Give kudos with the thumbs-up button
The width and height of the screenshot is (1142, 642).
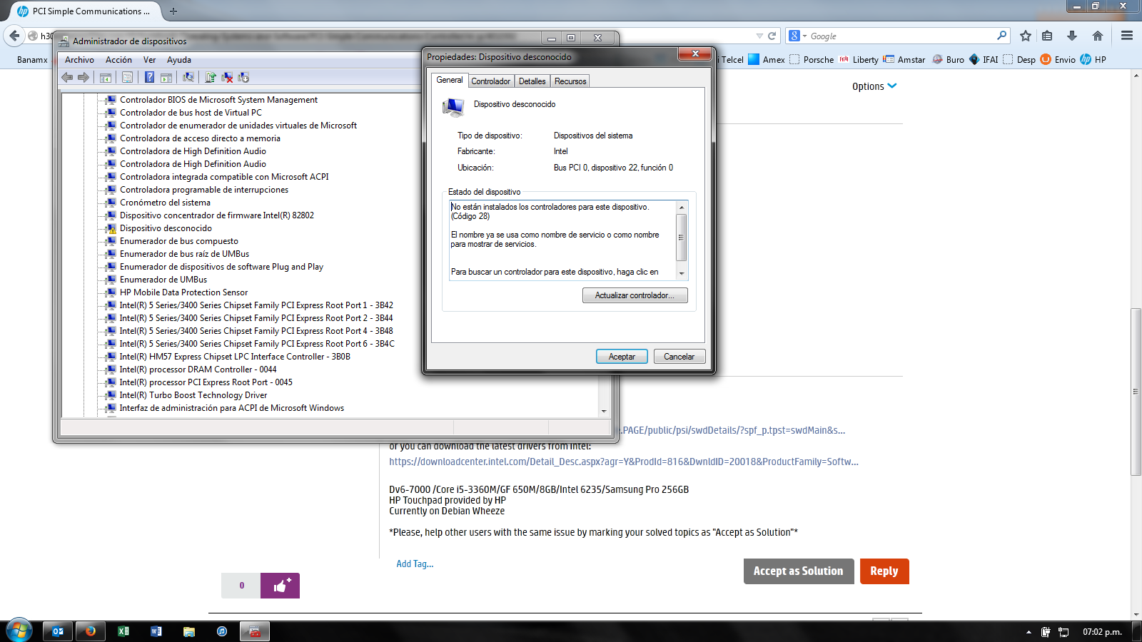coord(280,585)
